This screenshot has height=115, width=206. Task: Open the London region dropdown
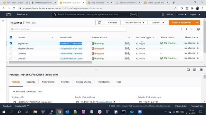[181, 14]
